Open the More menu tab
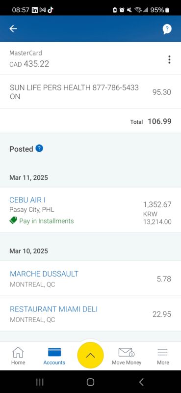181x393 pixels. coord(163,356)
